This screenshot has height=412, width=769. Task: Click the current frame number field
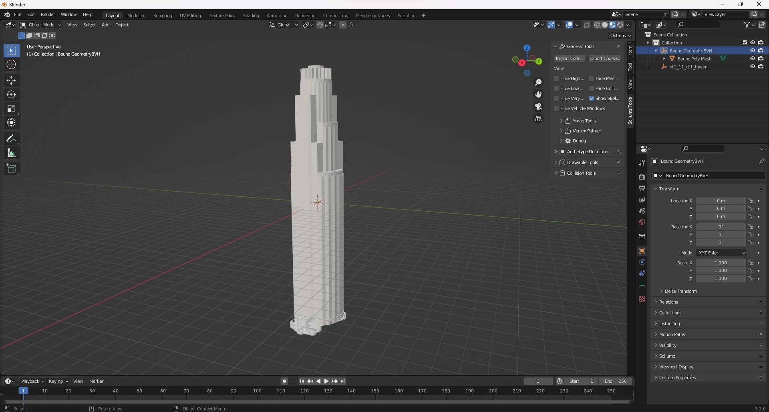[x=538, y=381]
